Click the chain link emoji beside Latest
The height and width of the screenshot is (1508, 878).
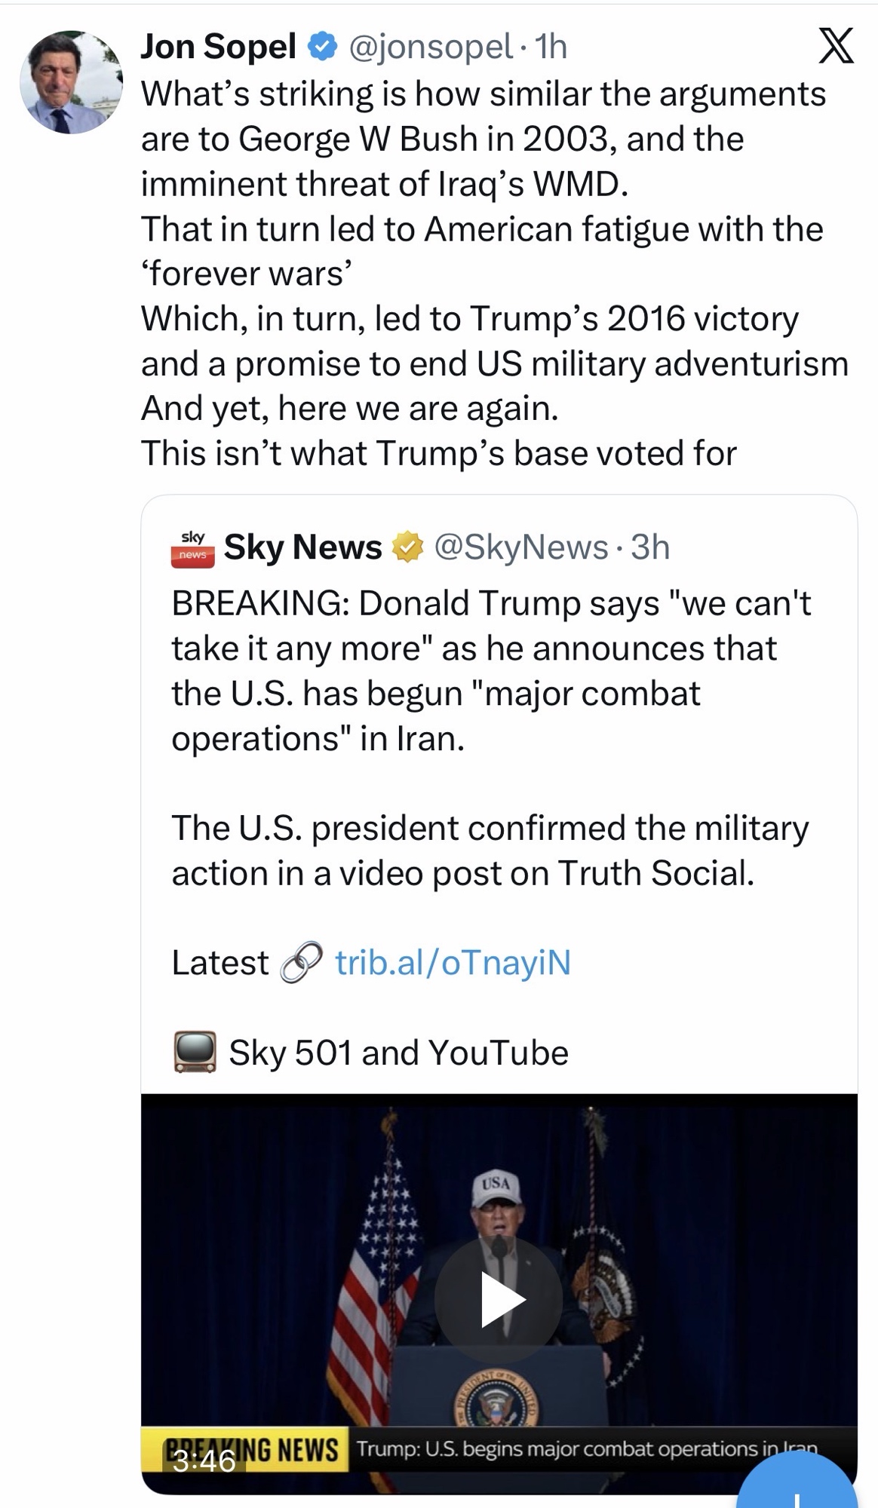click(301, 963)
